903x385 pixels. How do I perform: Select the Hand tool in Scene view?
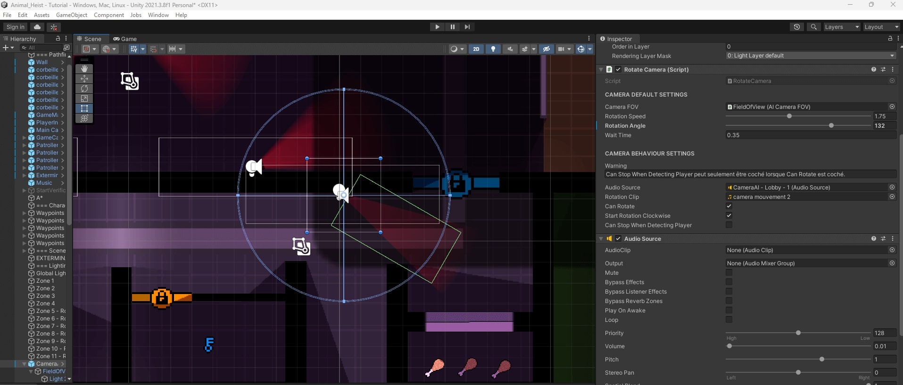coord(84,69)
